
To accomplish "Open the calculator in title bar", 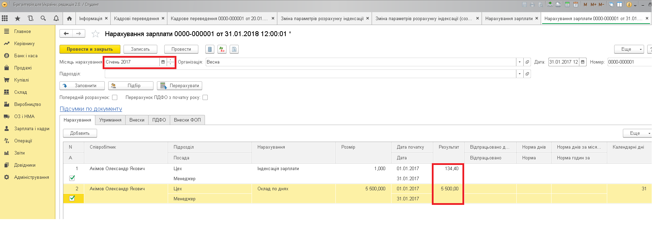I will tap(568, 5).
